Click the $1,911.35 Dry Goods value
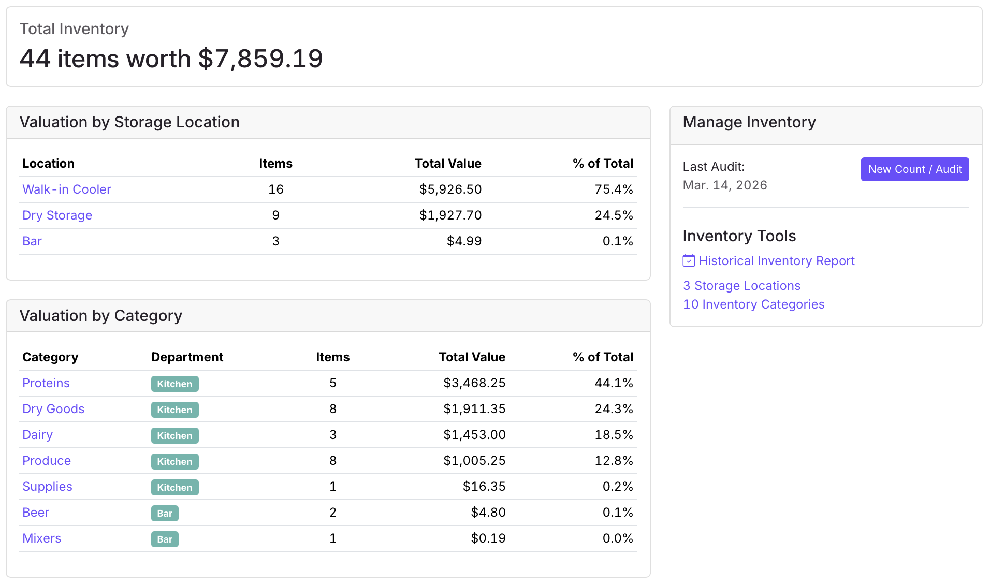The height and width of the screenshot is (585, 990). 474,409
